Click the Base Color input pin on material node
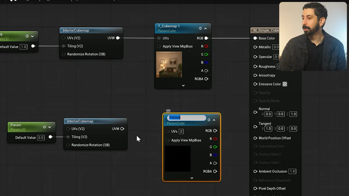This screenshot has height=196, width=349. tap(255, 38)
